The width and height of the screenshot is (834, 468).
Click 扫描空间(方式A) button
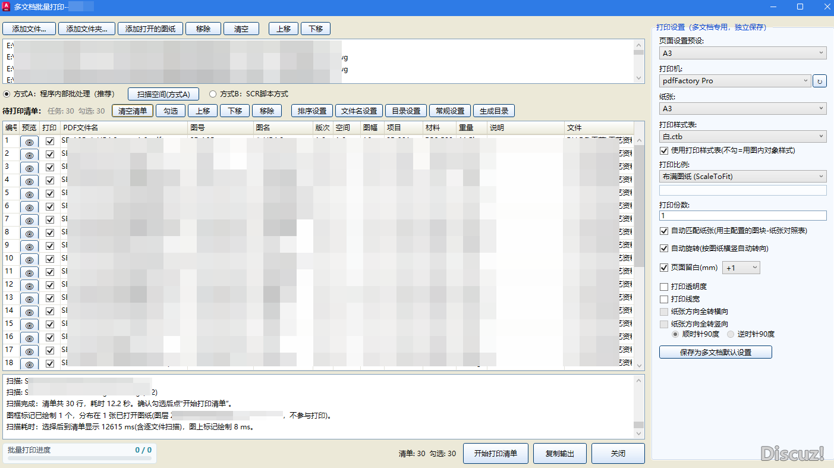(x=163, y=94)
